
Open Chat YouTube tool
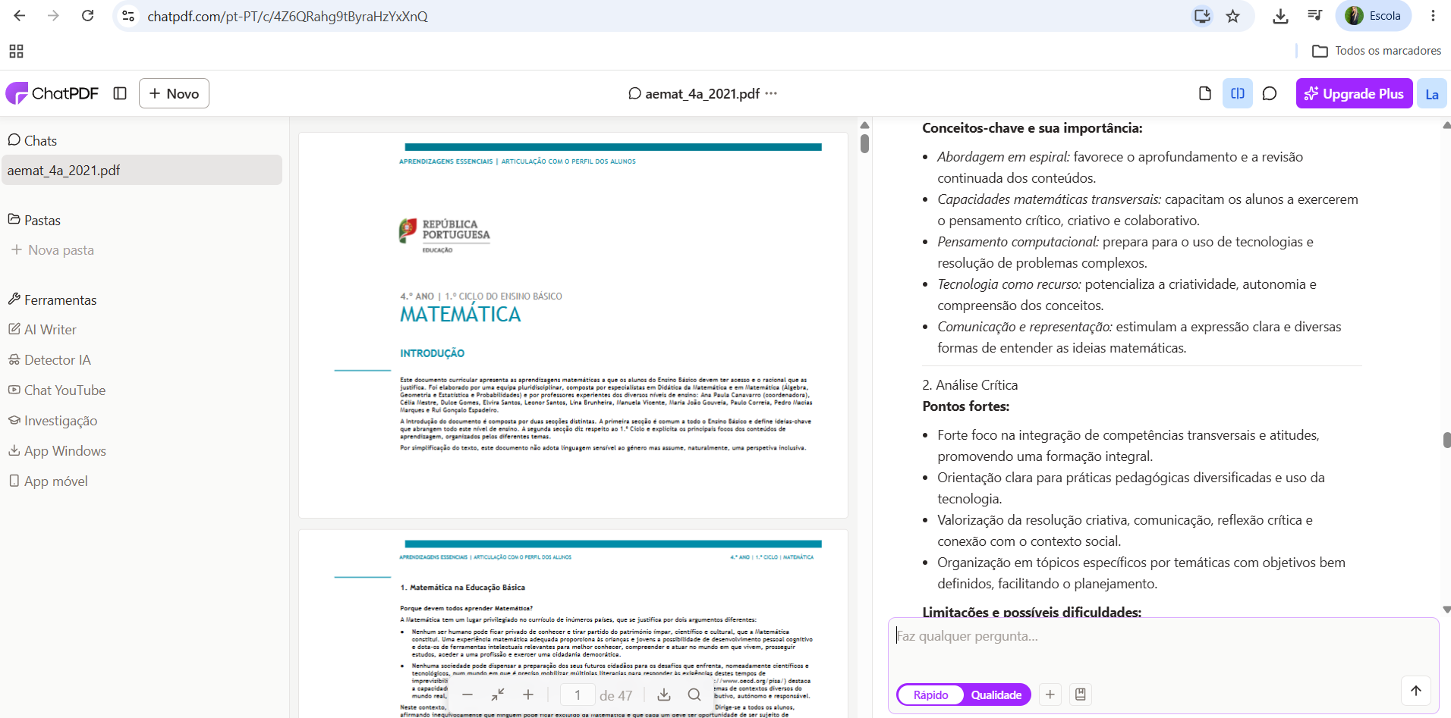(57, 390)
